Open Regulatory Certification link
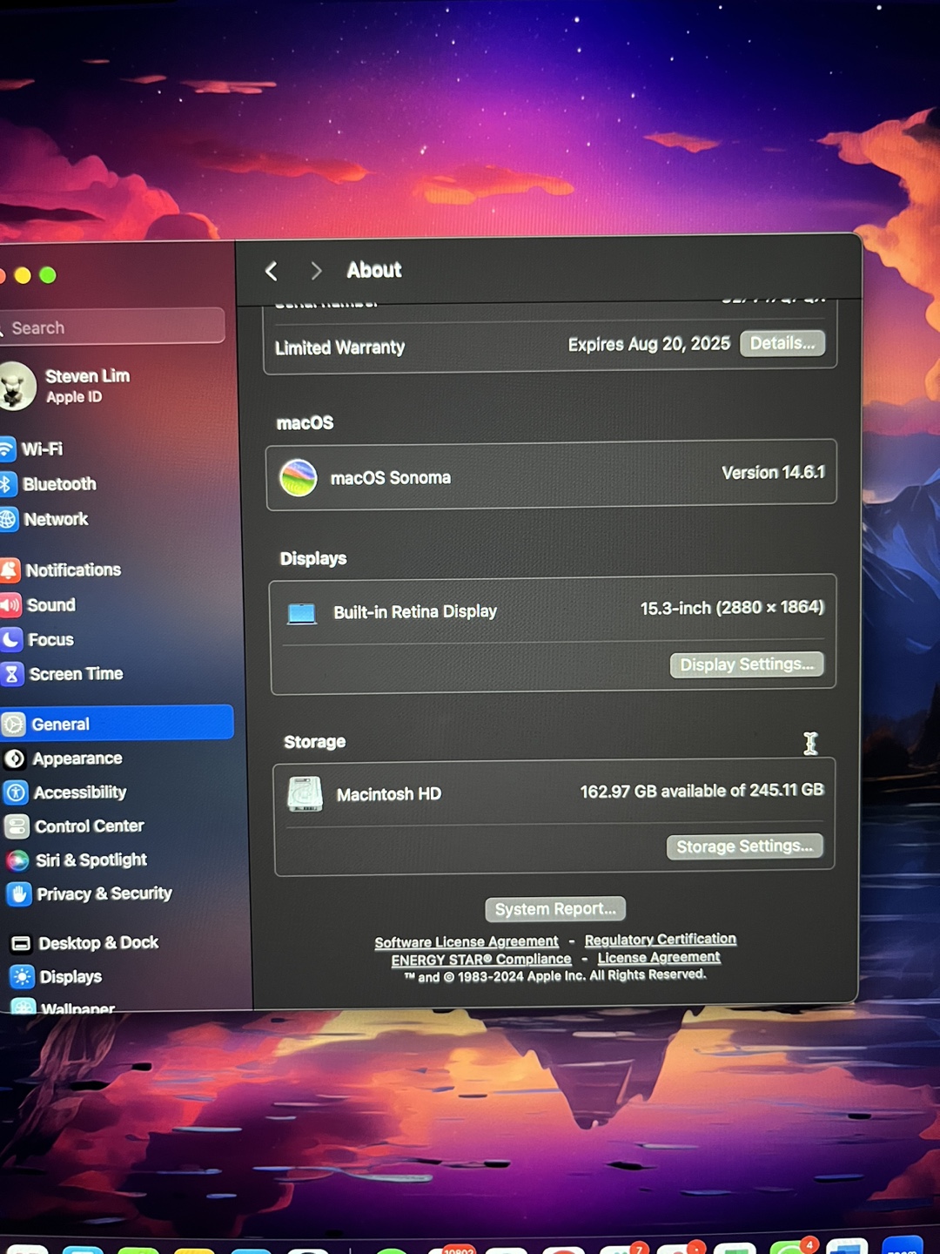Viewport: 940px width, 1254px height. point(661,940)
